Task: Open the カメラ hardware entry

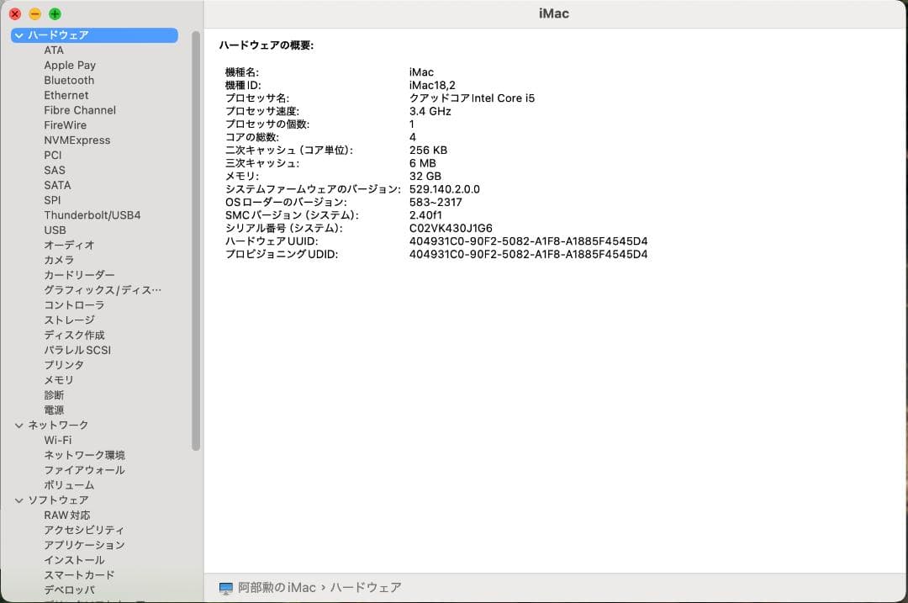Action: (x=59, y=260)
